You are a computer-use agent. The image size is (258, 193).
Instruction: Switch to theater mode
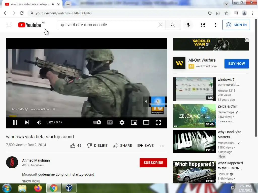(x=146, y=122)
